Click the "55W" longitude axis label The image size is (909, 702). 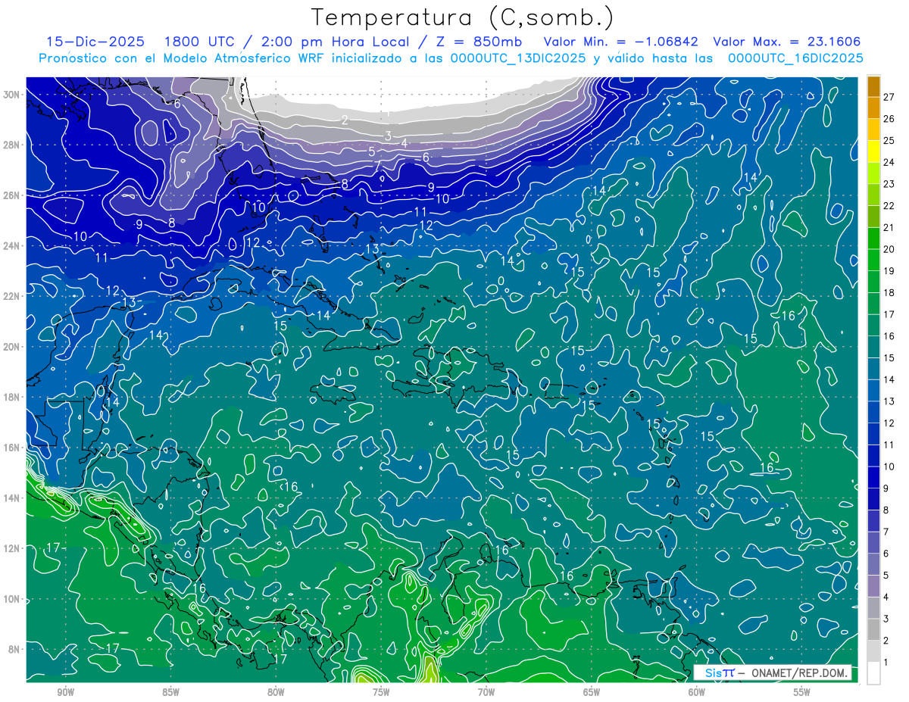click(x=802, y=693)
